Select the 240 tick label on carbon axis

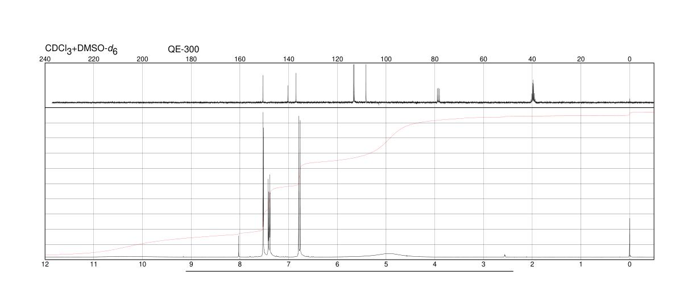pyautogui.click(x=45, y=59)
